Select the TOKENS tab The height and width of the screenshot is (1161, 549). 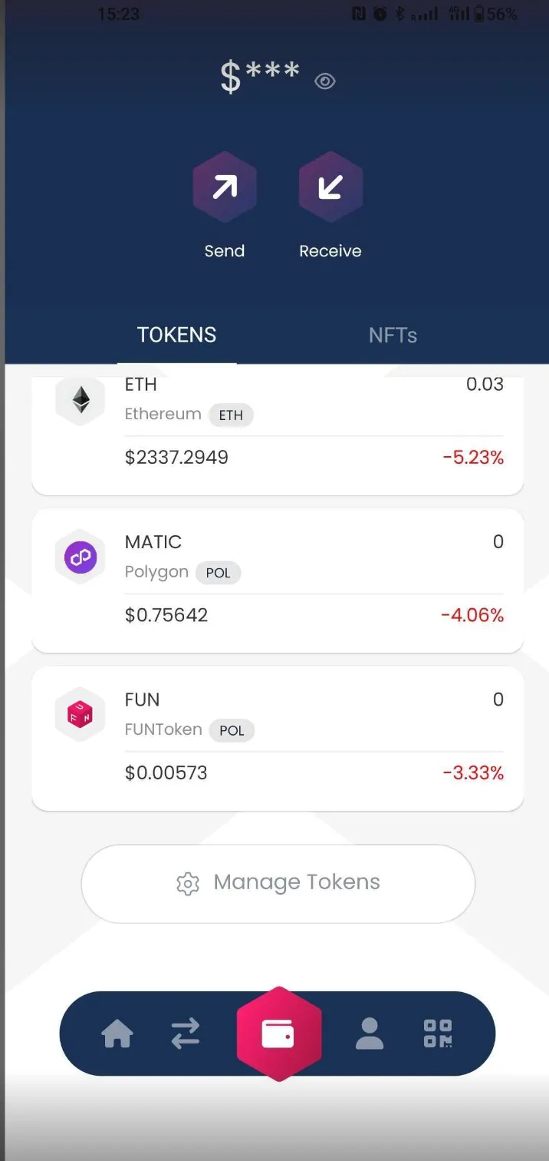176,334
